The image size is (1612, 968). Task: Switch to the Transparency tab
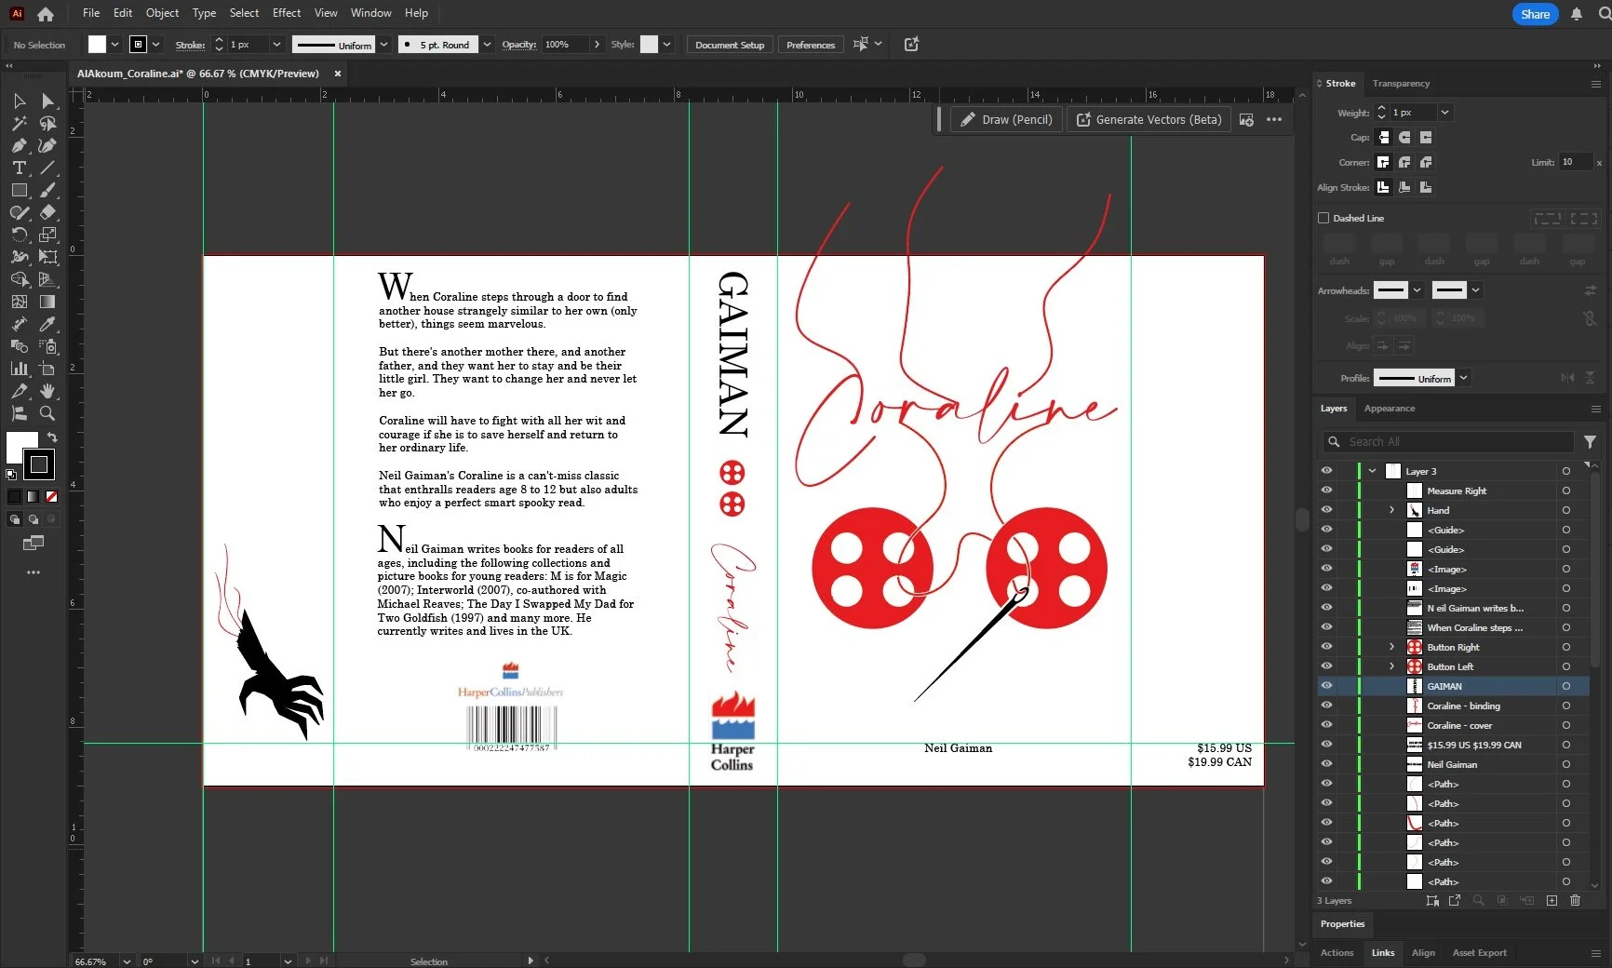tap(1401, 84)
